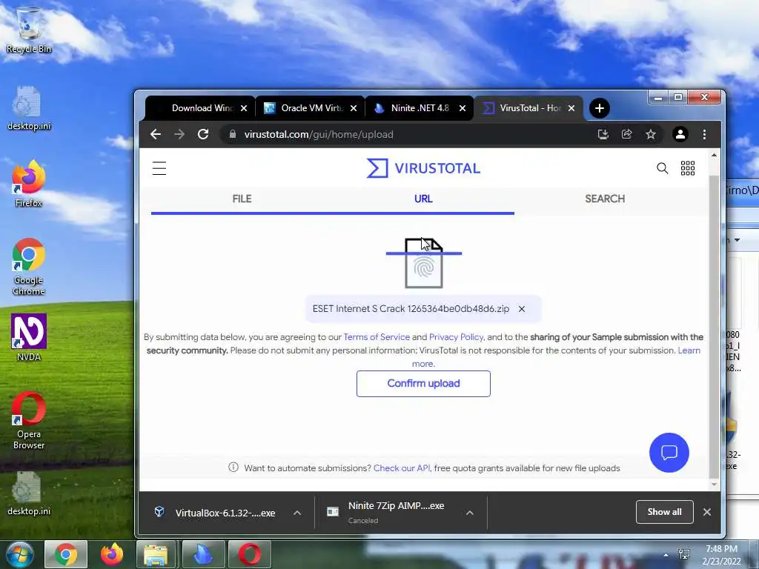Bookmark this page with the star
Screen dimensions: 759x569
click(x=651, y=134)
